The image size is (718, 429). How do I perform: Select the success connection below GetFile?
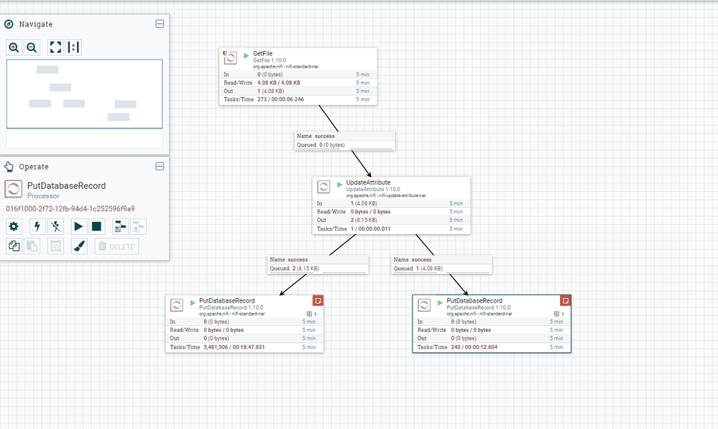coord(344,141)
